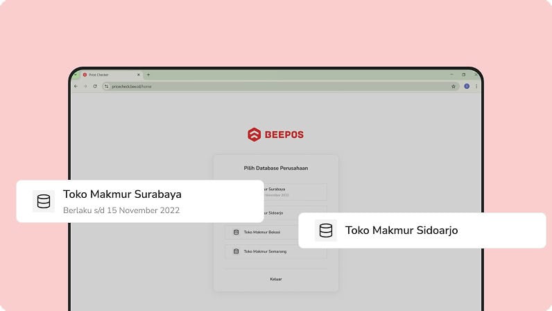
Task: Click the browser back arrow
Action: 76,86
